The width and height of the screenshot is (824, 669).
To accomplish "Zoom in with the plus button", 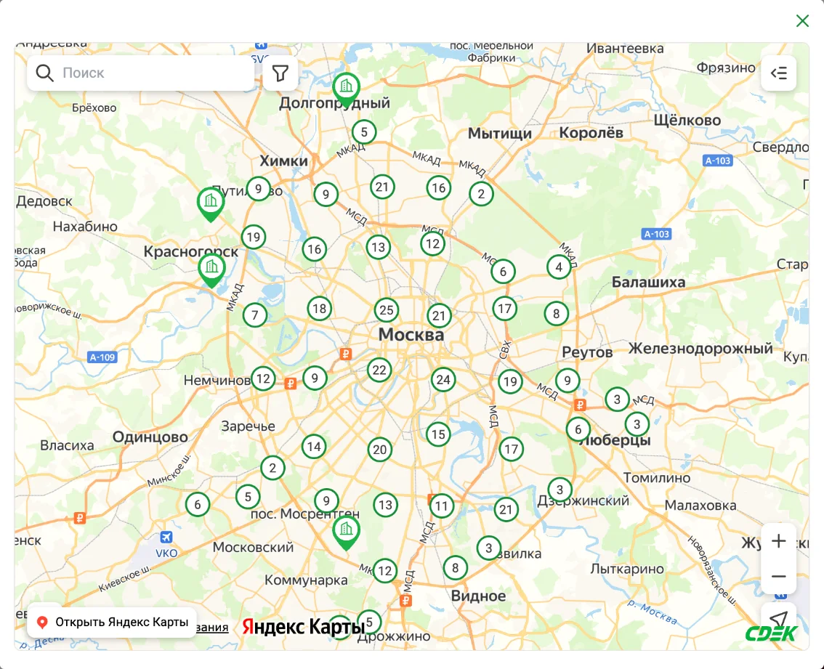I will coord(778,540).
